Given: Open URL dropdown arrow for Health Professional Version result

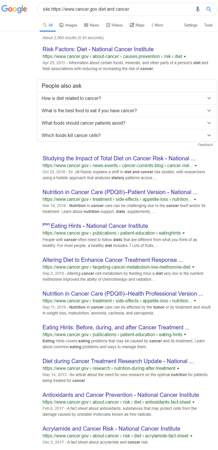Looking at the screenshot, I should pos(195,301).
